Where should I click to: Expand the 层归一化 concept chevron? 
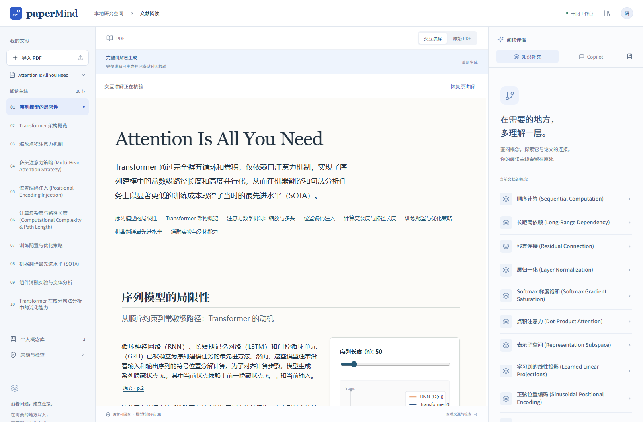[x=629, y=270]
